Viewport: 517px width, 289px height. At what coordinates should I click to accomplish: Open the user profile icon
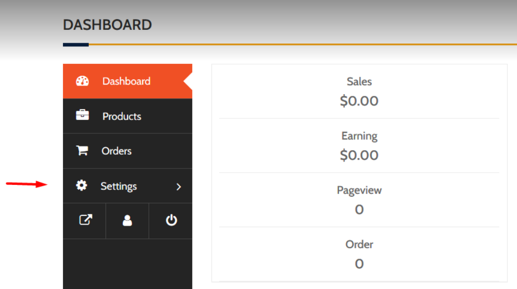click(x=127, y=220)
